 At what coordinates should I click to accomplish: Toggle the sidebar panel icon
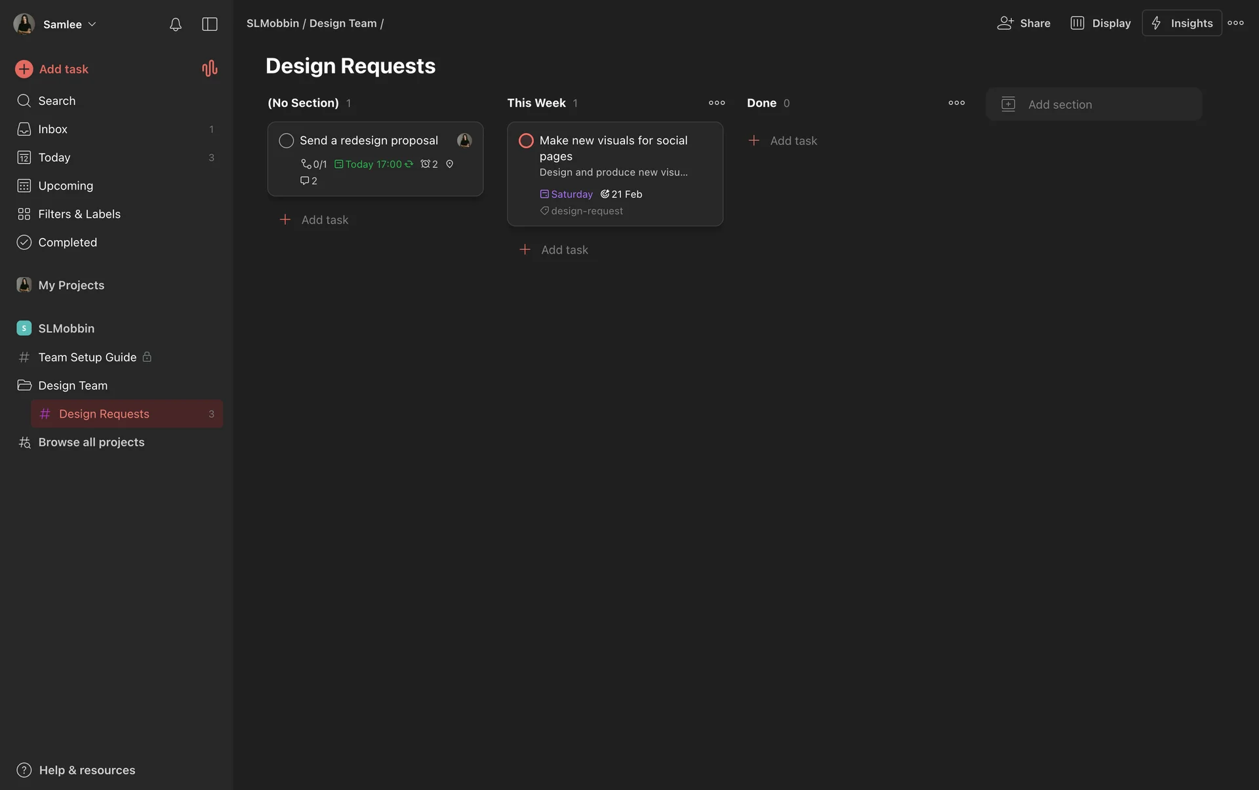[x=209, y=24]
